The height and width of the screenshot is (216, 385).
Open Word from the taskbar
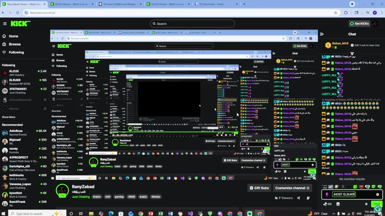click(170, 214)
